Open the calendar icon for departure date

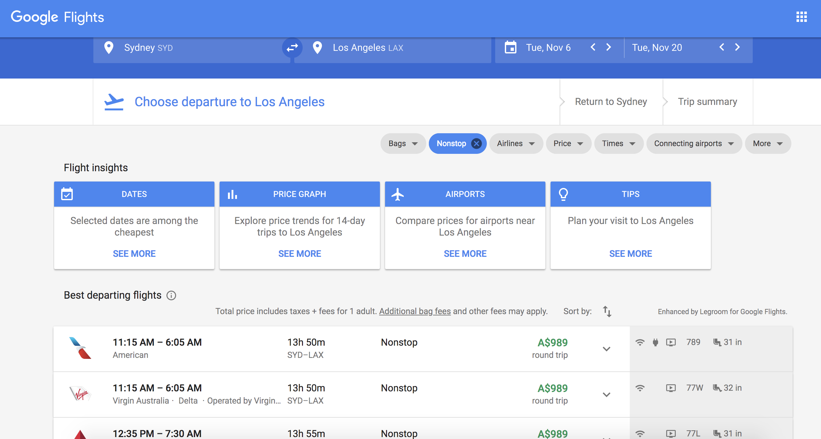[511, 48]
